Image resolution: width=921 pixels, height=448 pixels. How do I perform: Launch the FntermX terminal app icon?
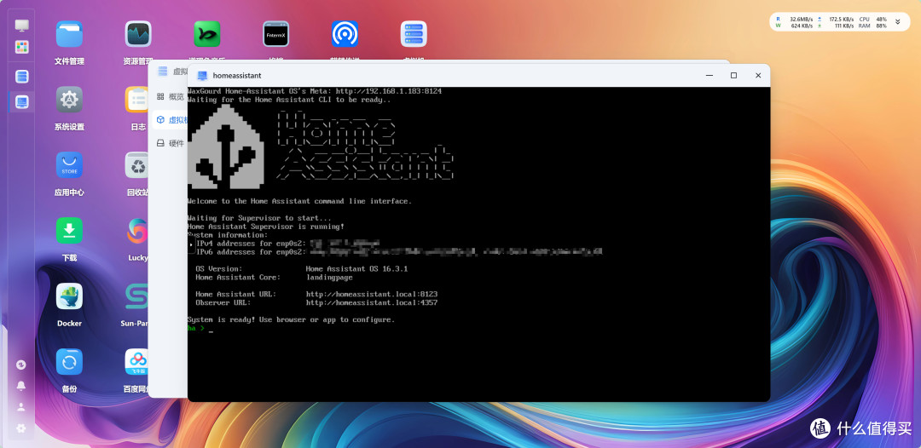tap(276, 34)
